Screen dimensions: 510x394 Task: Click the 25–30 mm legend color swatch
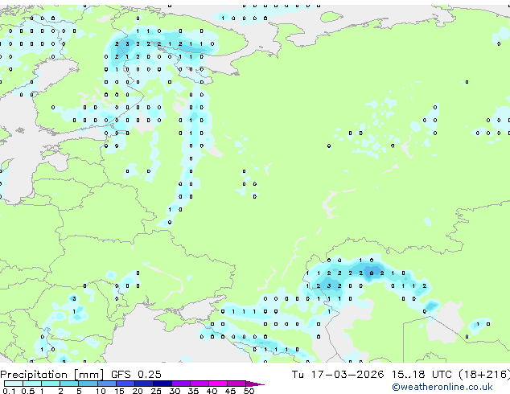pos(162,384)
